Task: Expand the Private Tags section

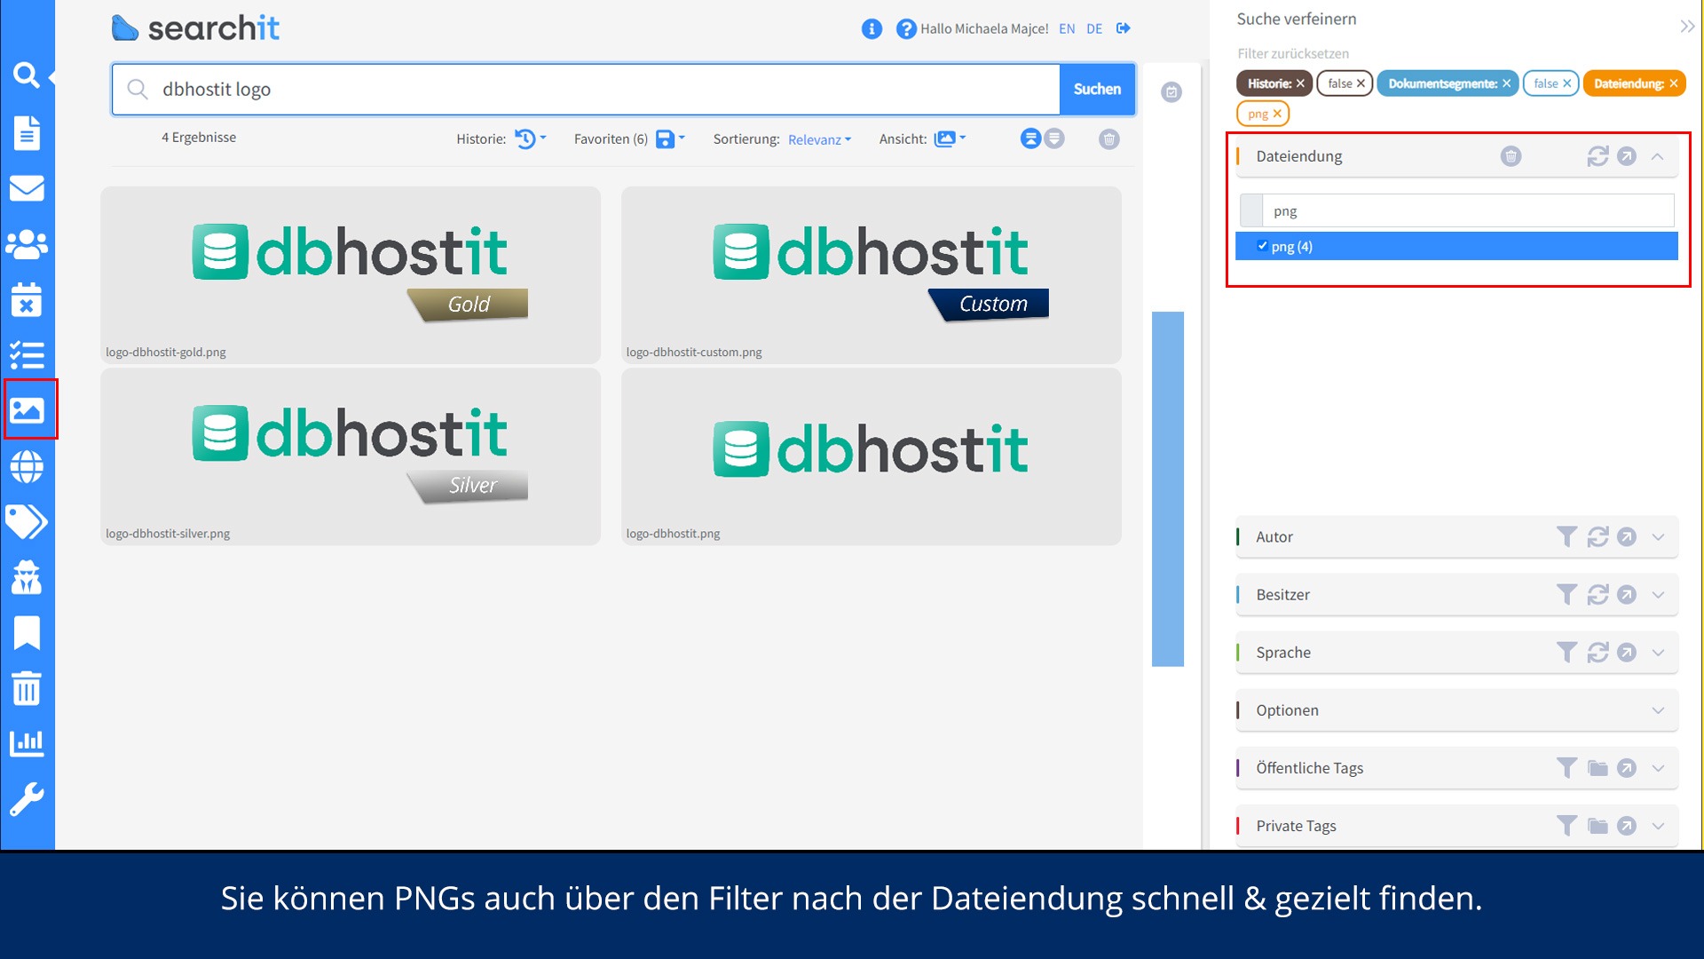Action: [x=1658, y=825]
